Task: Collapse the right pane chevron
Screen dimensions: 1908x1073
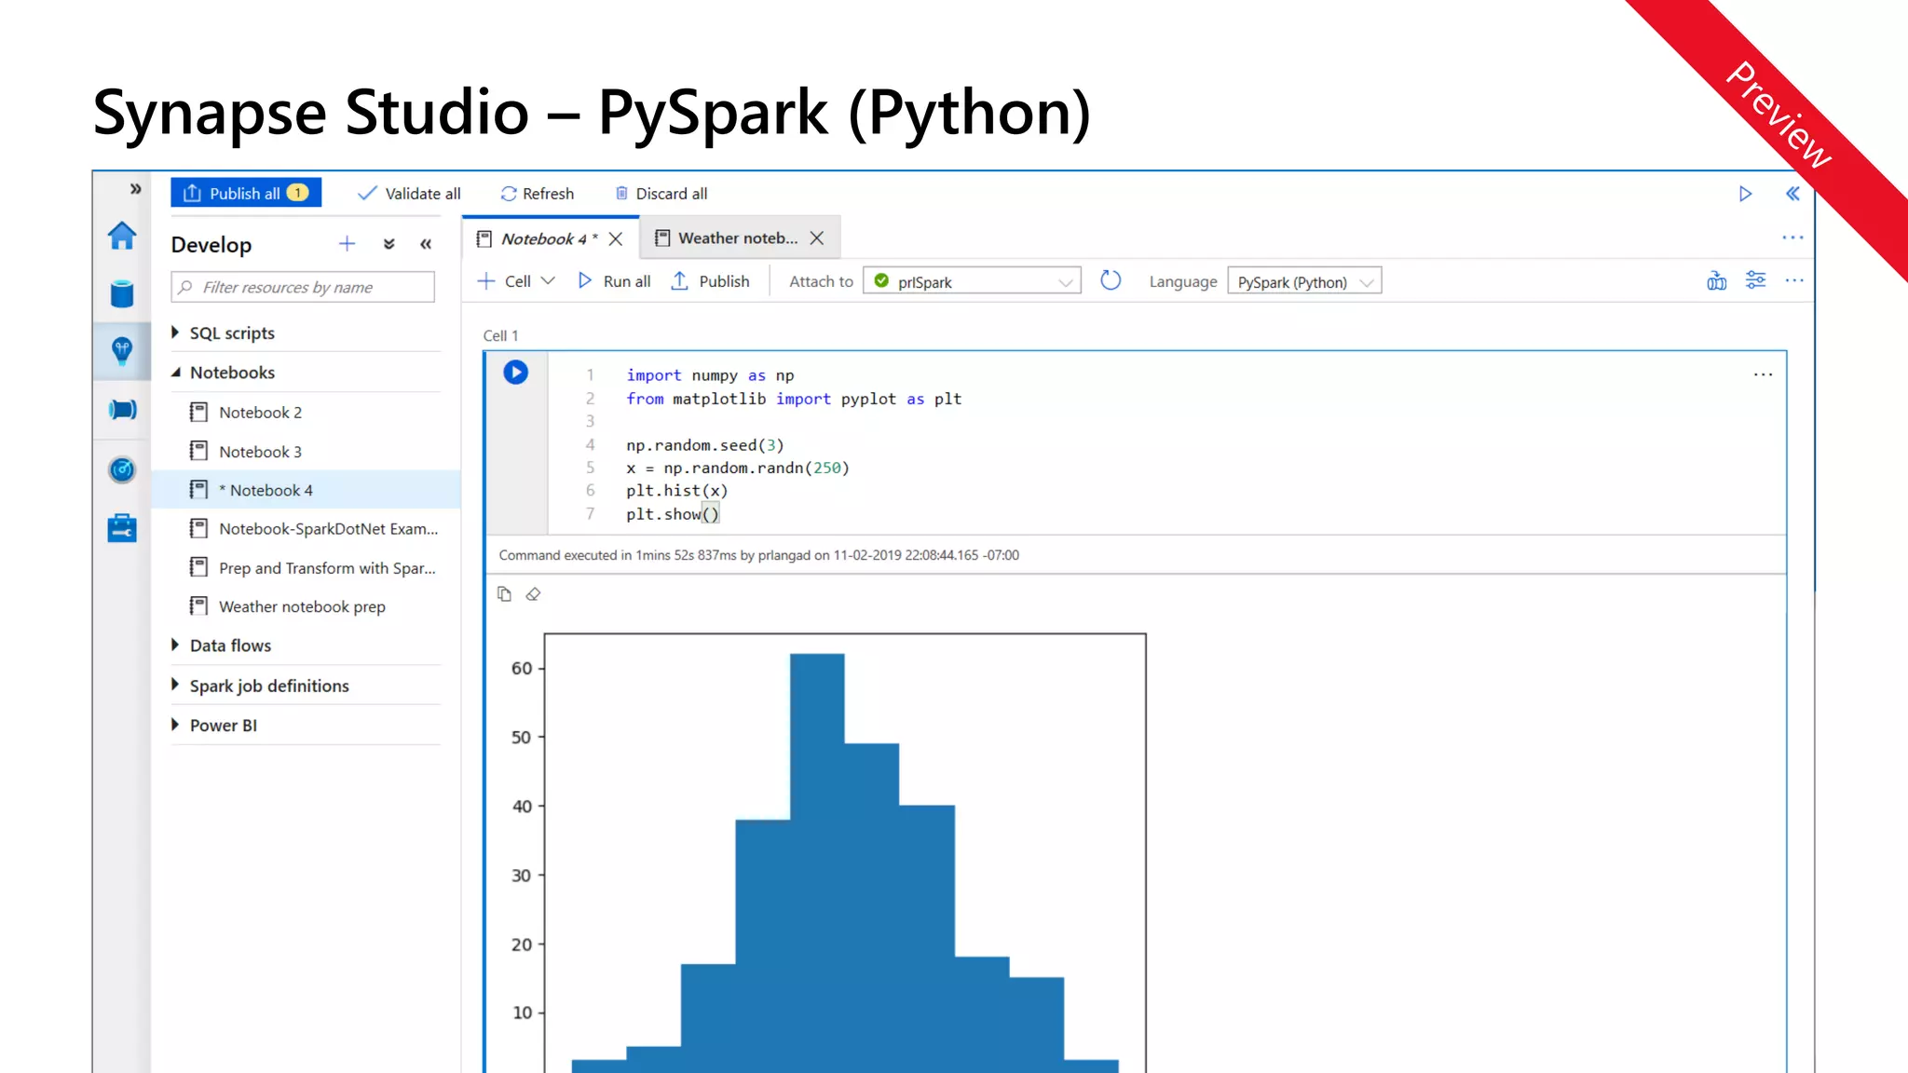Action: (1792, 194)
